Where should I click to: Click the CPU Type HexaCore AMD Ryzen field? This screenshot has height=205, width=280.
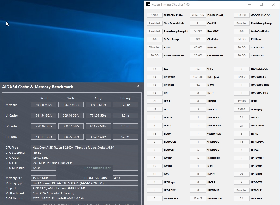click(x=84, y=148)
